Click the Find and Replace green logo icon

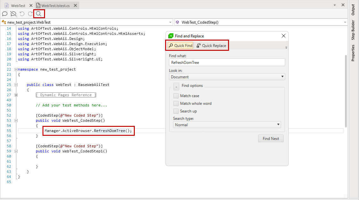coord(171,36)
